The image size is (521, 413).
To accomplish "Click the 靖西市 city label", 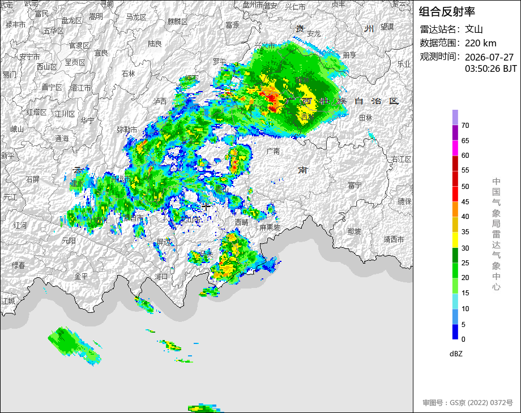I will click(x=394, y=239).
